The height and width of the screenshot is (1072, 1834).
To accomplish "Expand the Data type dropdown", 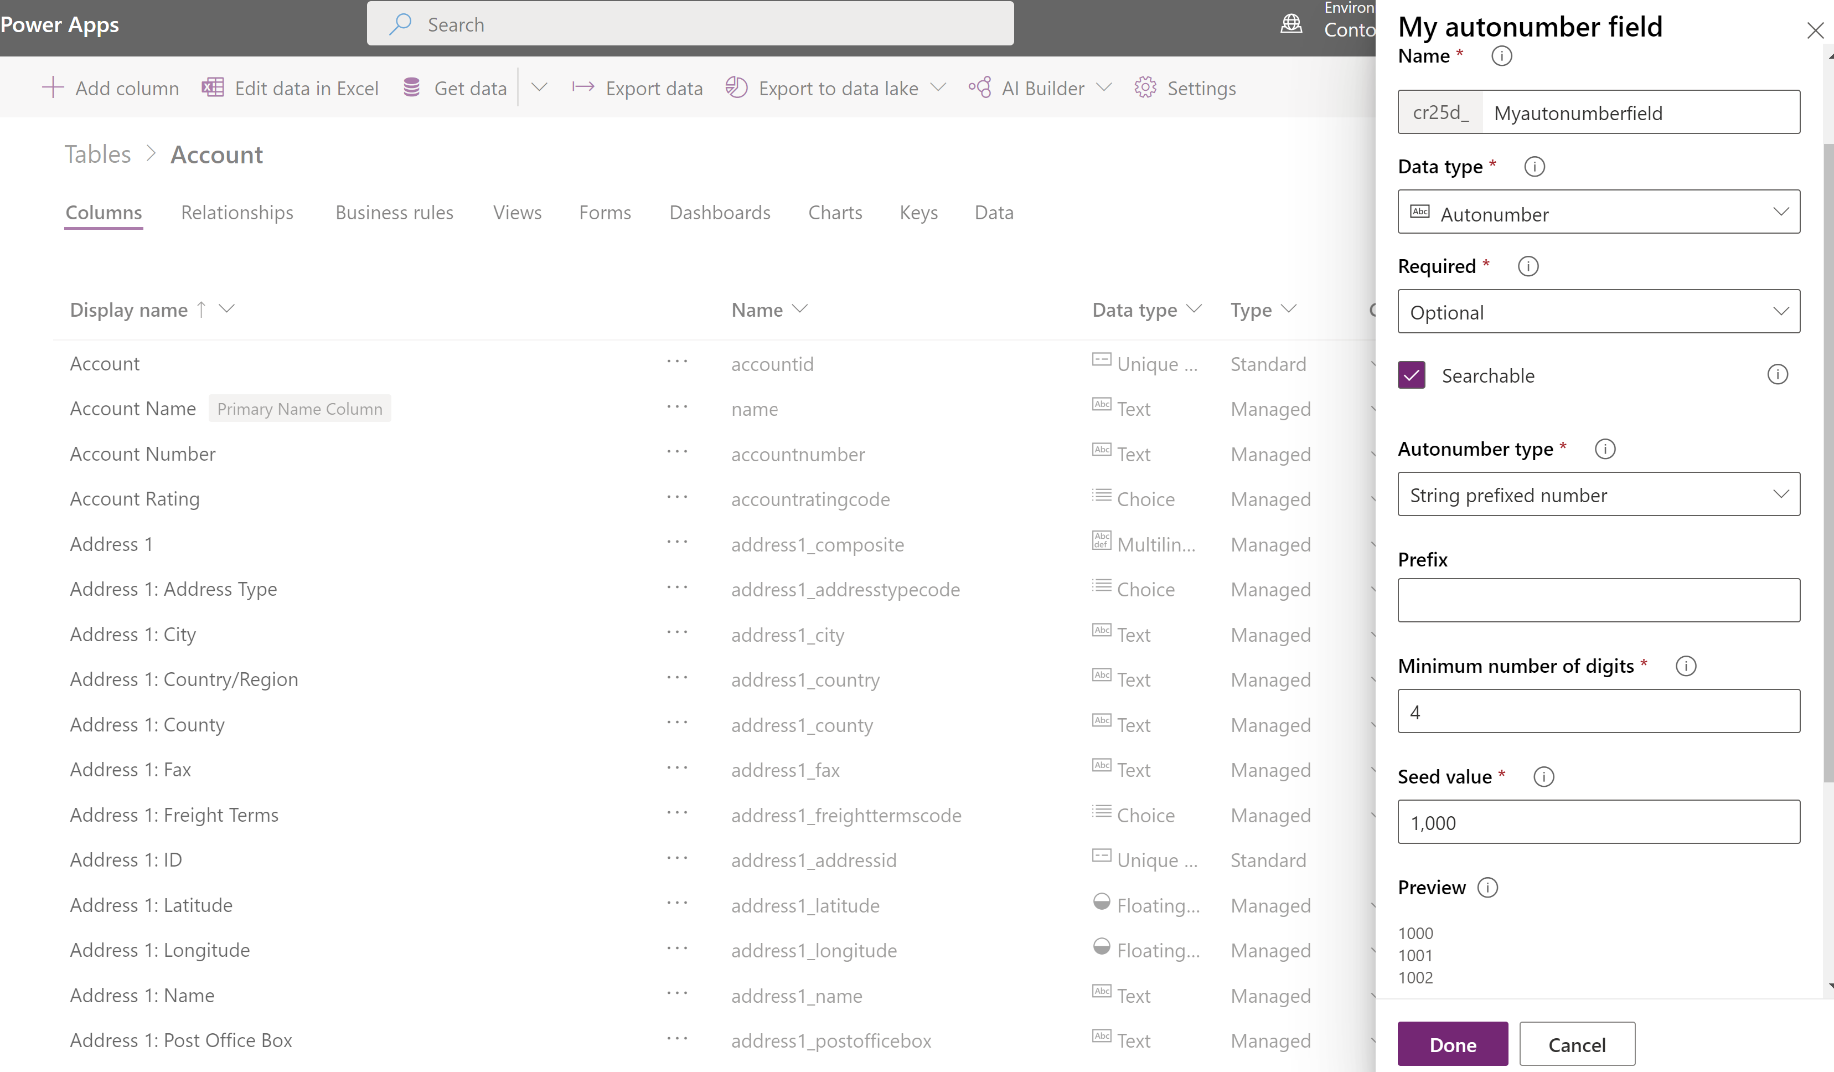I will [1598, 213].
